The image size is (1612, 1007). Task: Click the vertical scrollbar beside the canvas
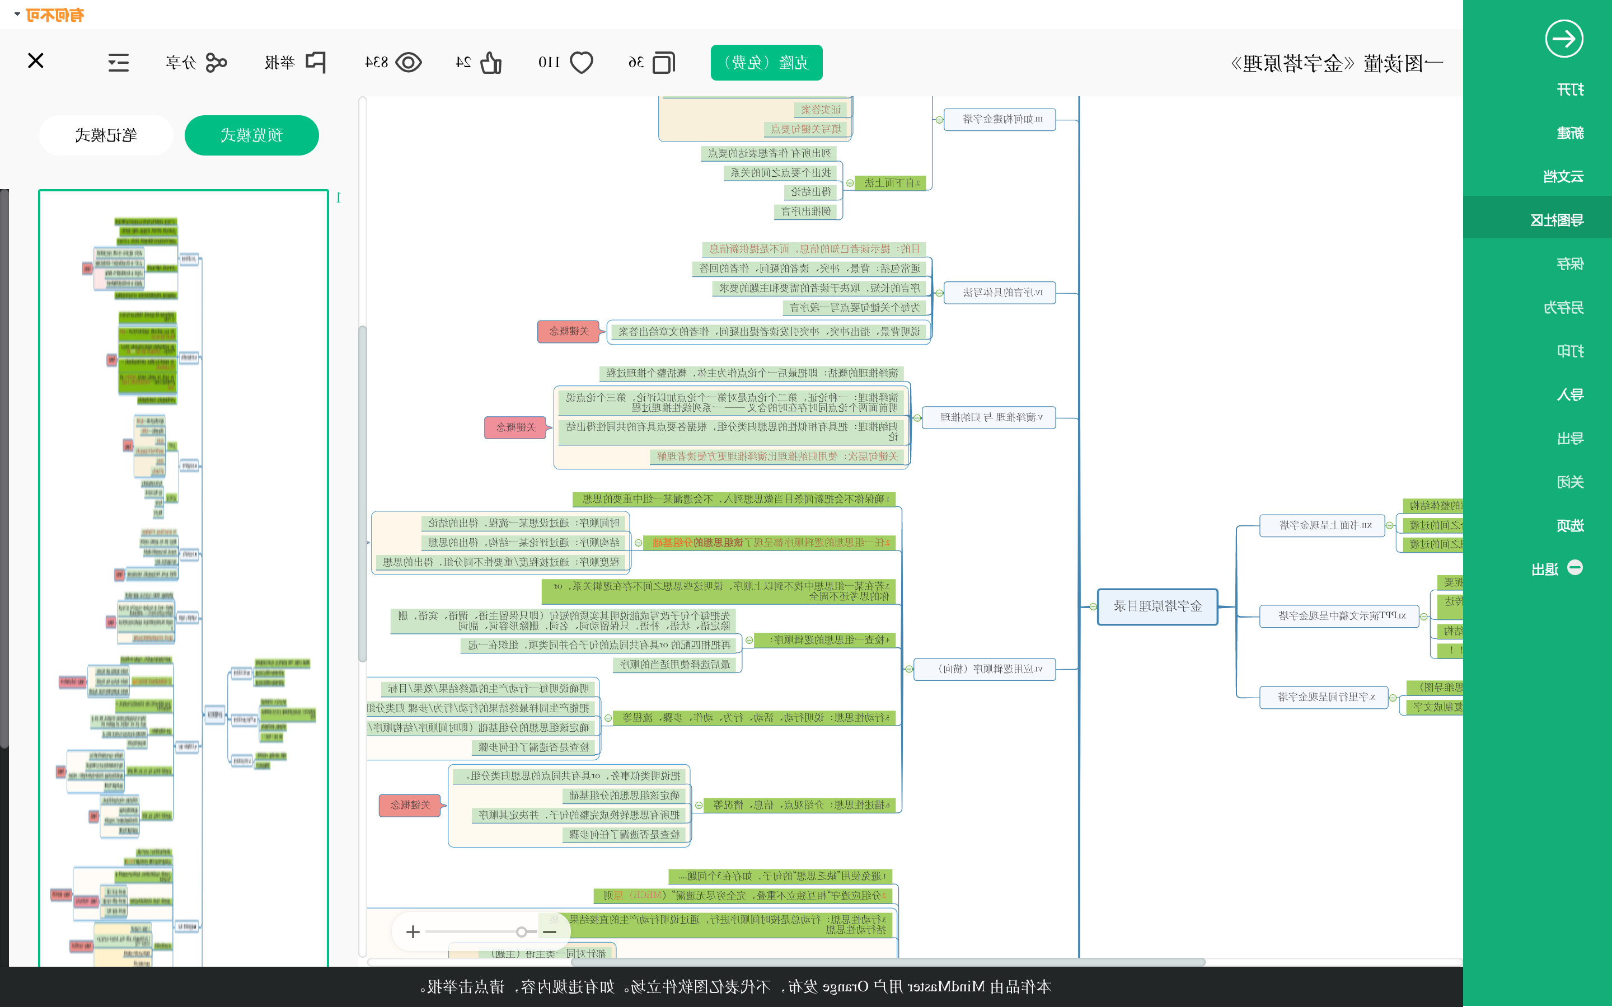[362, 493]
